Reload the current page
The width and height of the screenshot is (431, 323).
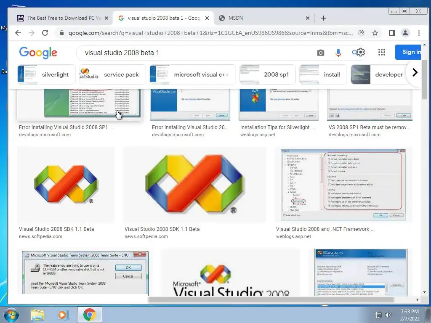[x=45, y=33]
